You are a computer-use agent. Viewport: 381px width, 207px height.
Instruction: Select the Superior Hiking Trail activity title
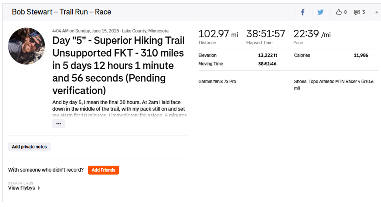point(118,66)
